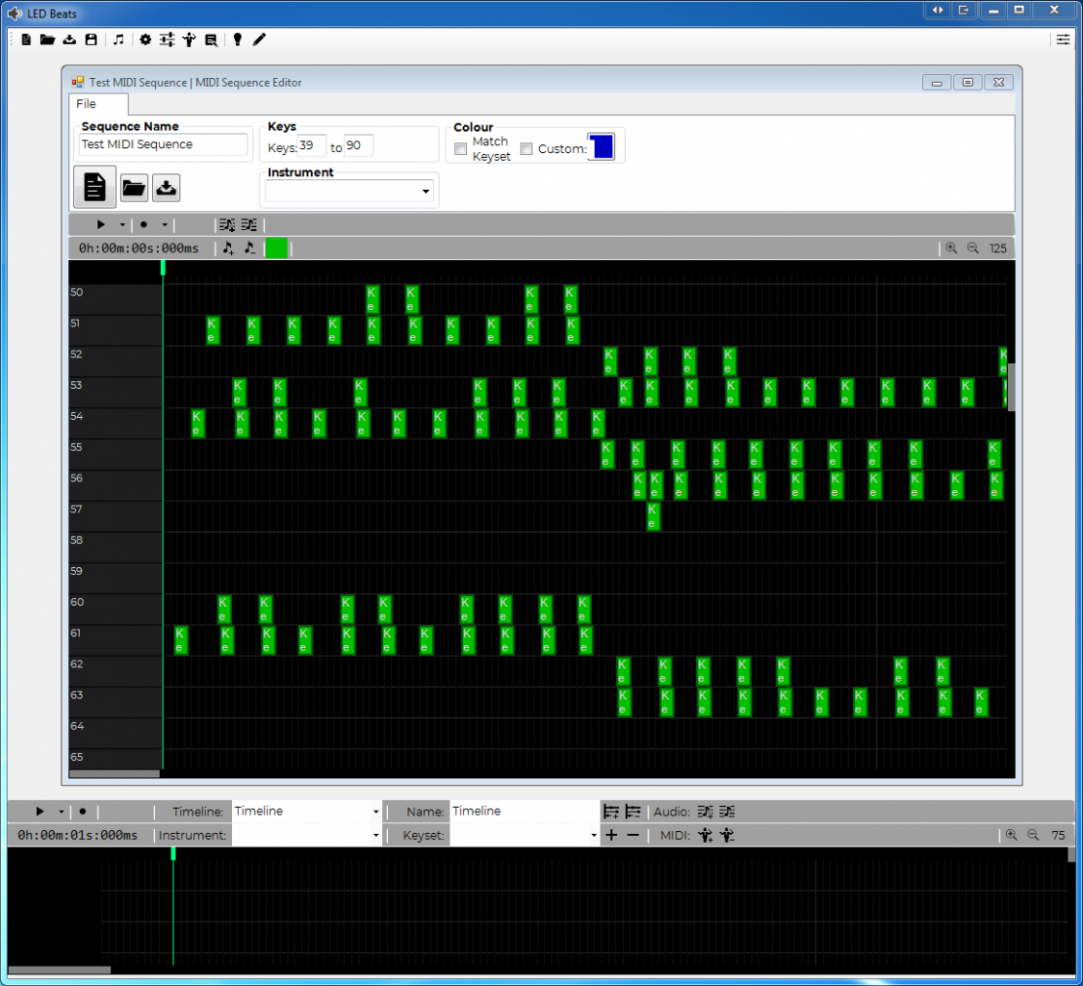The height and width of the screenshot is (986, 1083).
Task: Open the hamburger menu at top right
Action: point(1062,39)
